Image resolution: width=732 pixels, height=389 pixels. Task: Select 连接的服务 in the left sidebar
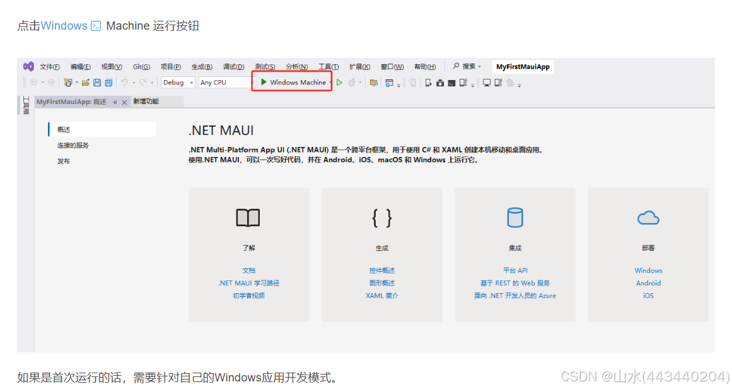coord(73,145)
